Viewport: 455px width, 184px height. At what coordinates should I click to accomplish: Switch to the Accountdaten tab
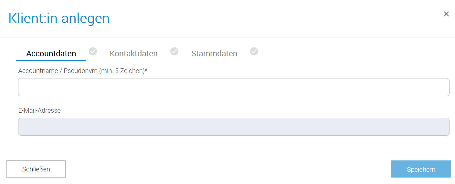(51, 54)
